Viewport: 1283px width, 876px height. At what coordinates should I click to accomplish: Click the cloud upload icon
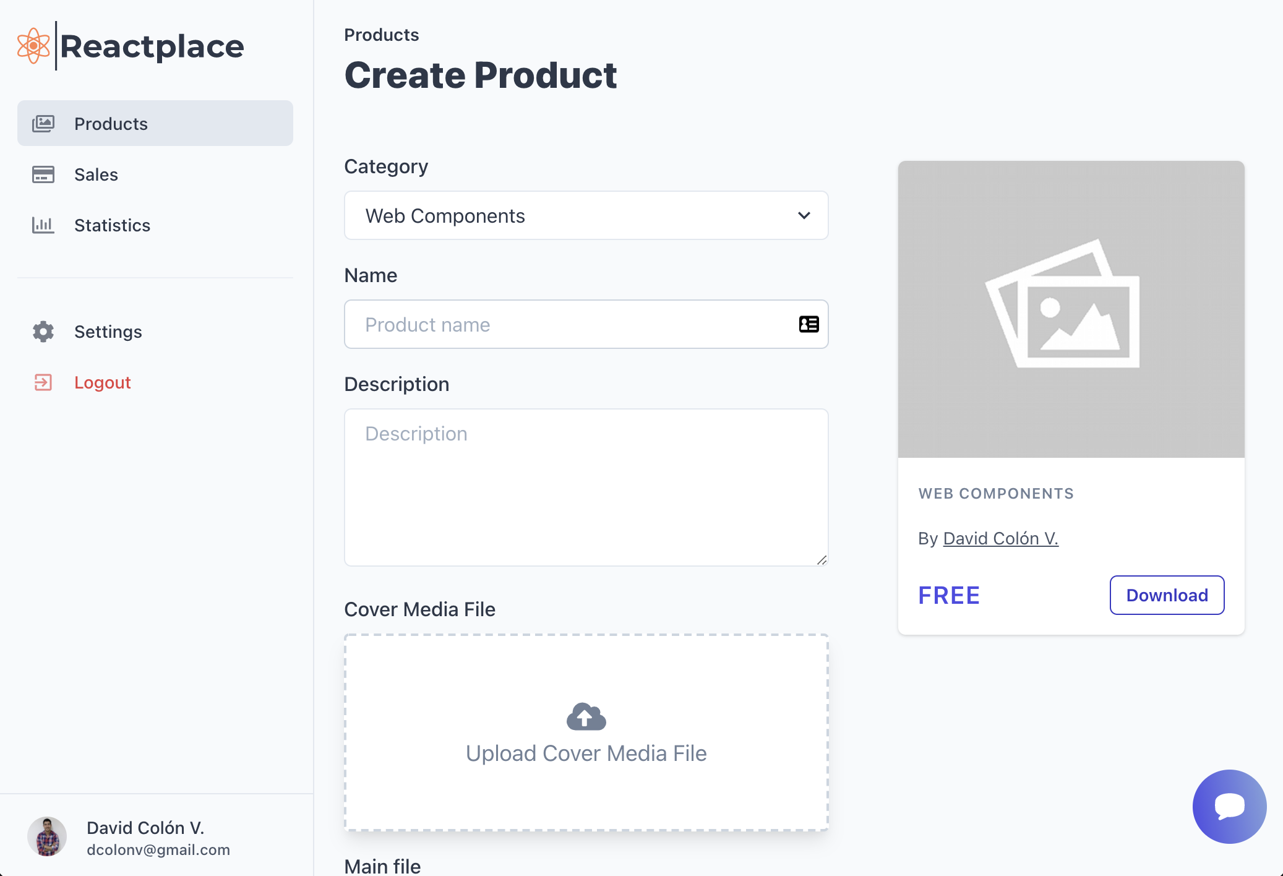point(585,716)
